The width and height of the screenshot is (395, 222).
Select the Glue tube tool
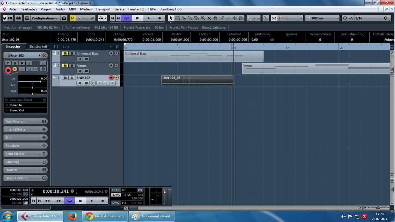point(190,18)
